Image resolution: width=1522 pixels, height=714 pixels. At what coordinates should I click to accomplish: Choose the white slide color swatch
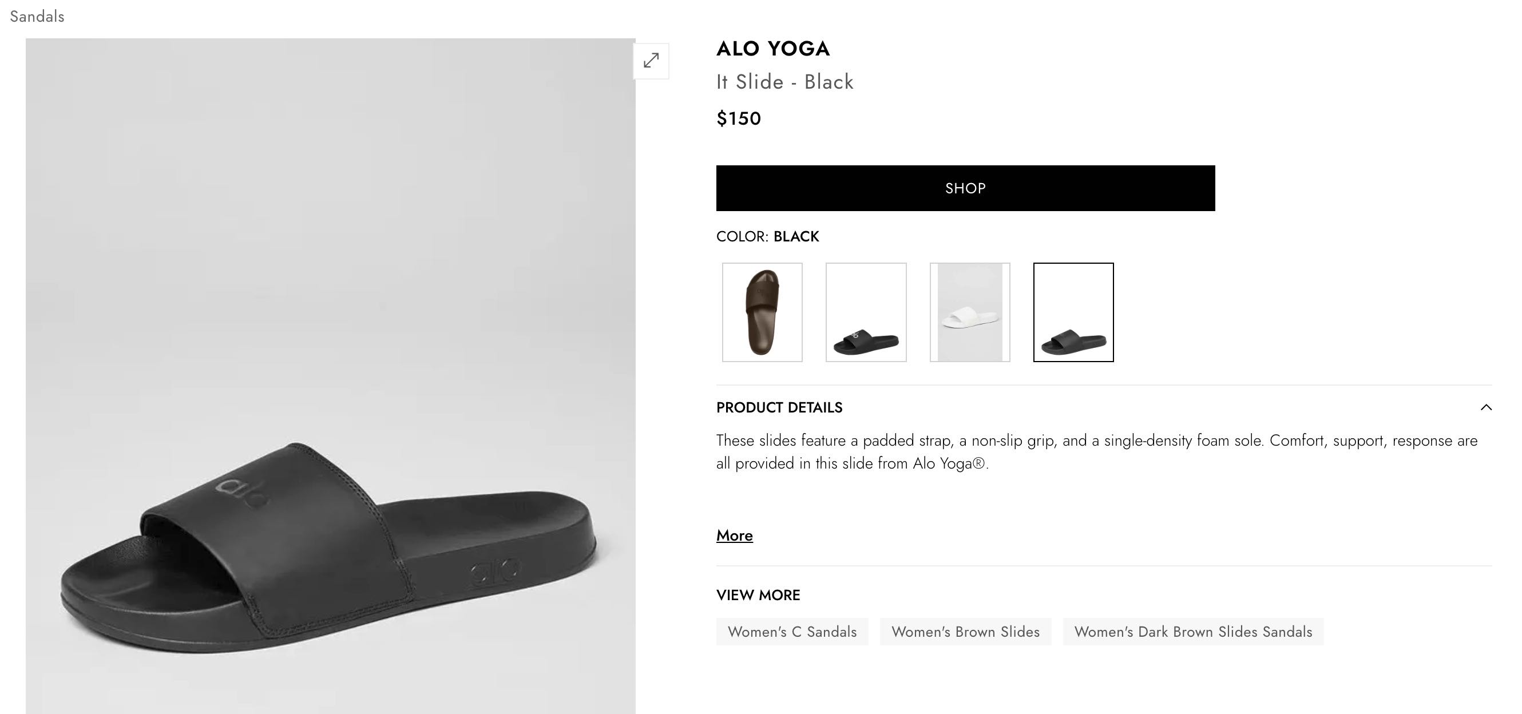tap(970, 312)
